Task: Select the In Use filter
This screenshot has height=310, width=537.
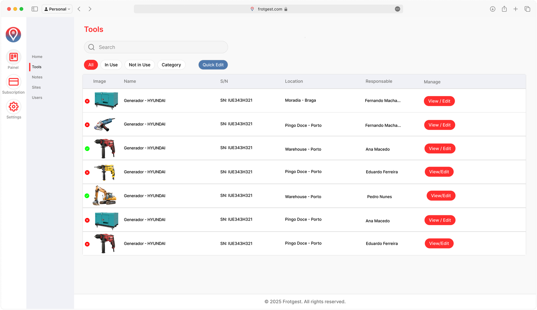Action: coord(111,65)
